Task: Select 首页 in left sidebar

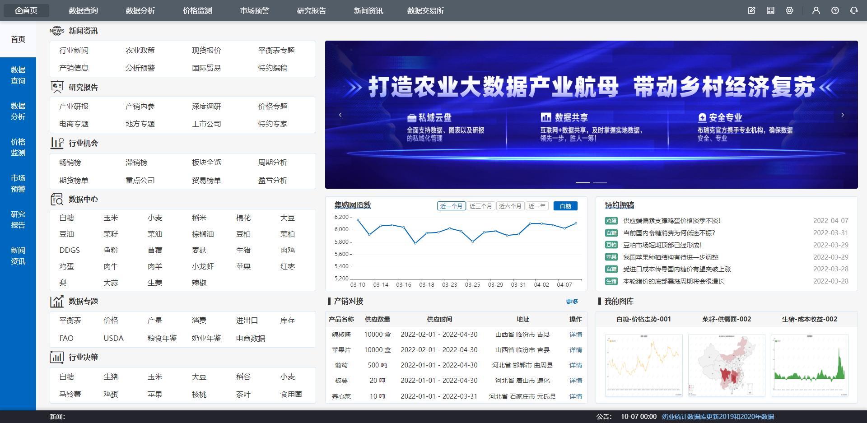Action: point(18,39)
